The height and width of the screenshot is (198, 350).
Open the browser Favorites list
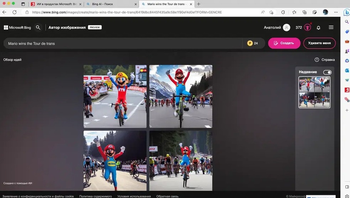pos(294,12)
